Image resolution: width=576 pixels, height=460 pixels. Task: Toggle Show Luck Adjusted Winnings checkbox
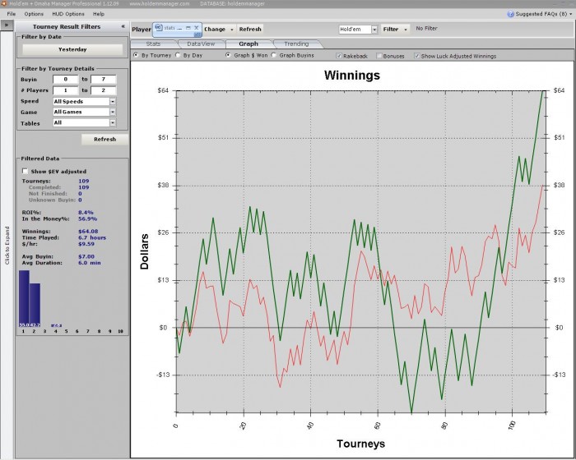click(416, 56)
